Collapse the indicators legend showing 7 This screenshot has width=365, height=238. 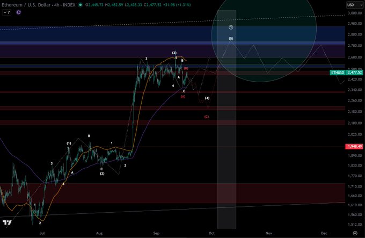click(x=6, y=12)
